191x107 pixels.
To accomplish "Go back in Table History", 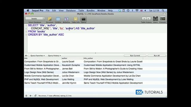I will click(144, 19).
